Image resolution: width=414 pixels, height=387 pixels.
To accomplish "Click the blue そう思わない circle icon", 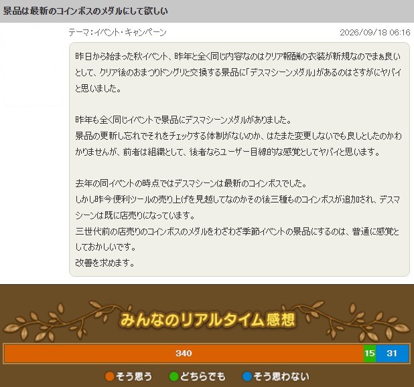I will click(x=247, y=376).
